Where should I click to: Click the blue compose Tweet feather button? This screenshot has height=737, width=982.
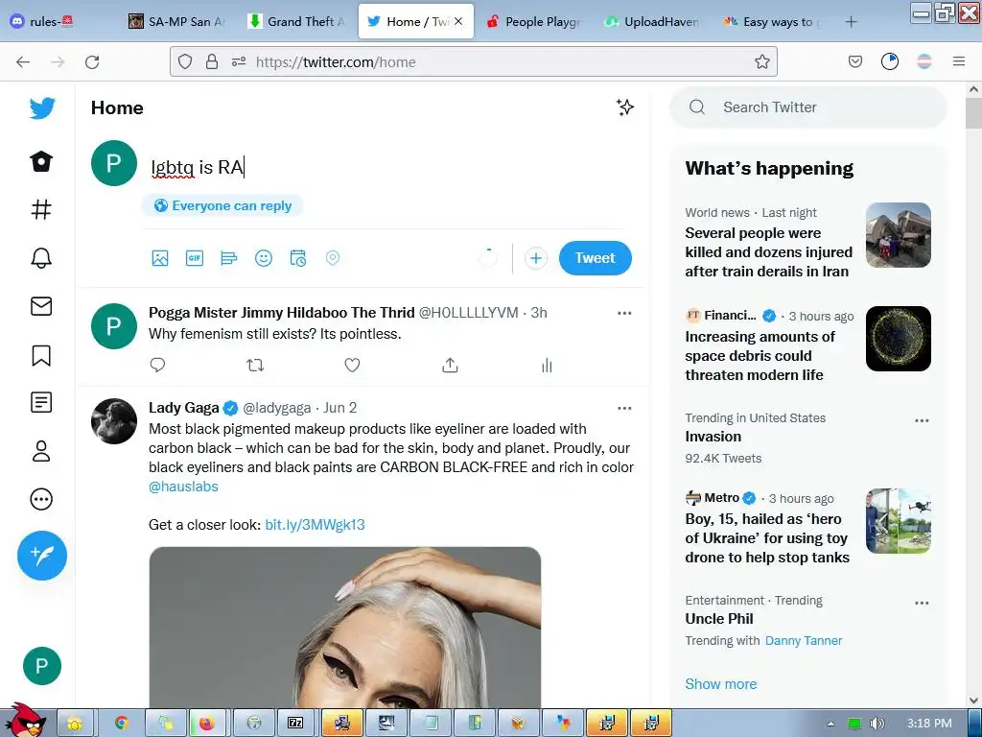(42, 556)
